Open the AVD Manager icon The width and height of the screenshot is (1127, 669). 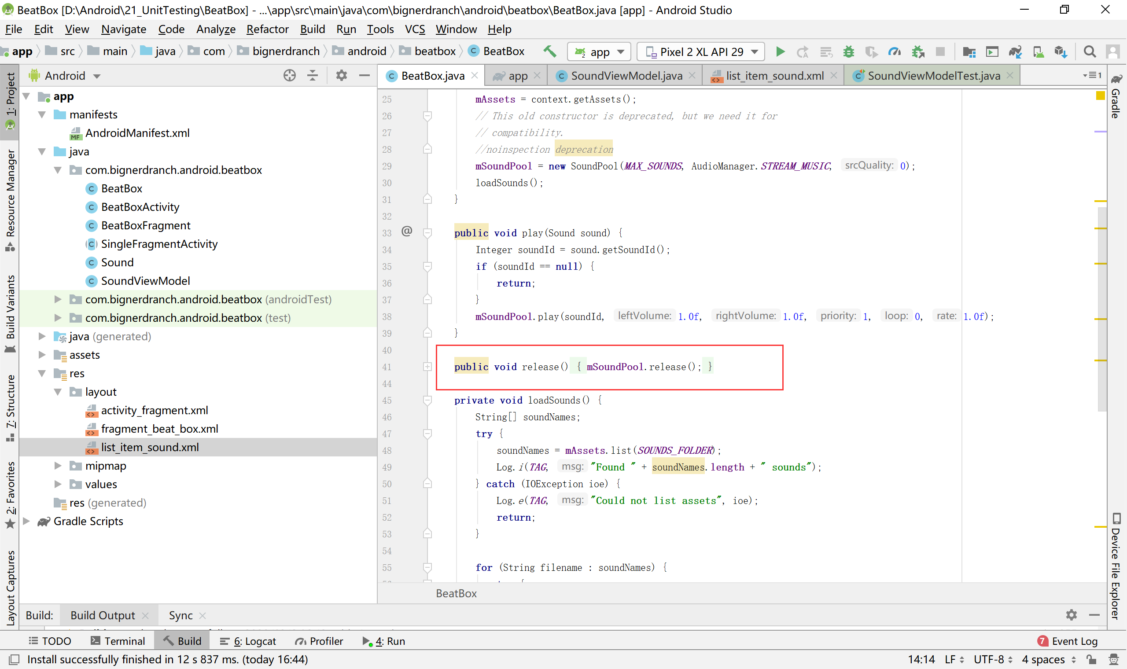[x=1038, y=52]
